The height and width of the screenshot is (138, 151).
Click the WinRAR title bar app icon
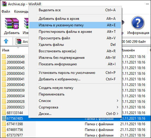tap(4, 4)
